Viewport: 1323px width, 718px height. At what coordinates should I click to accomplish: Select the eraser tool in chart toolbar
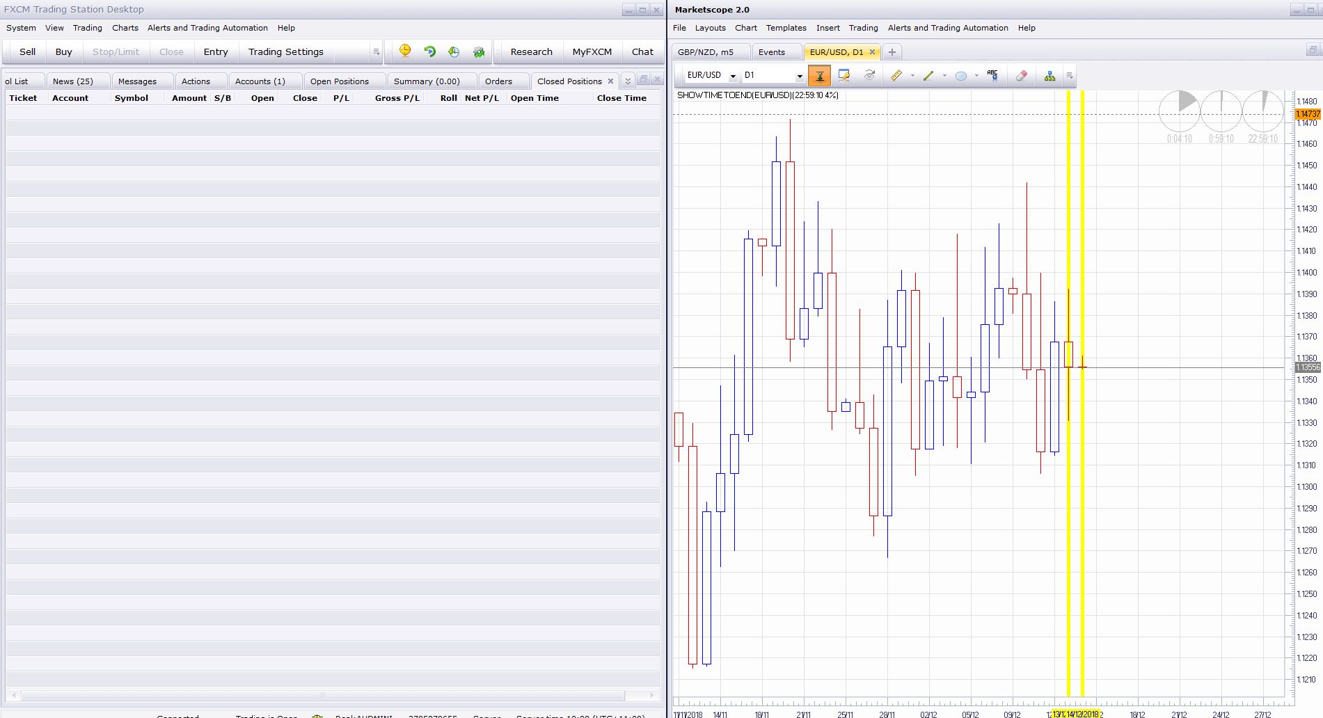(x=1021, y=75)
